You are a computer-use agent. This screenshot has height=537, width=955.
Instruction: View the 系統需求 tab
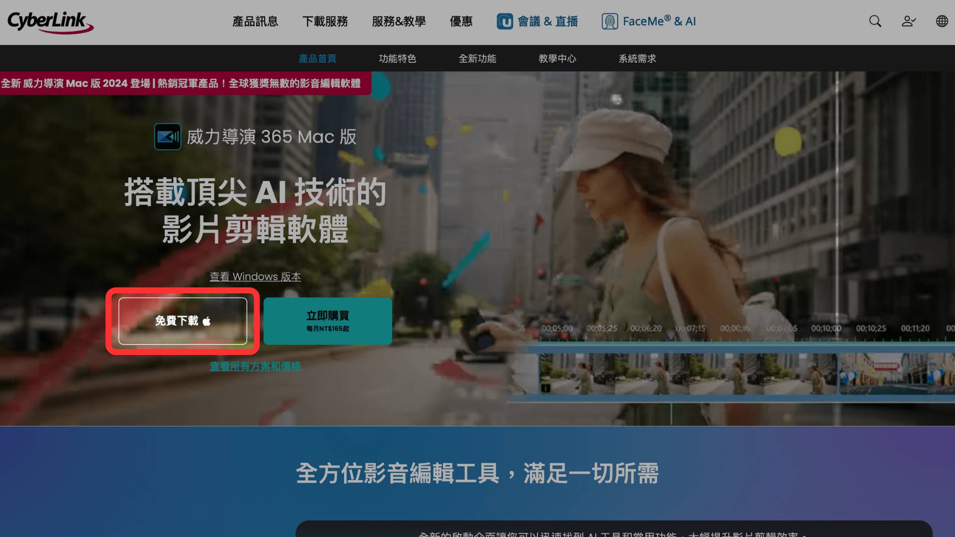[637, 59]
